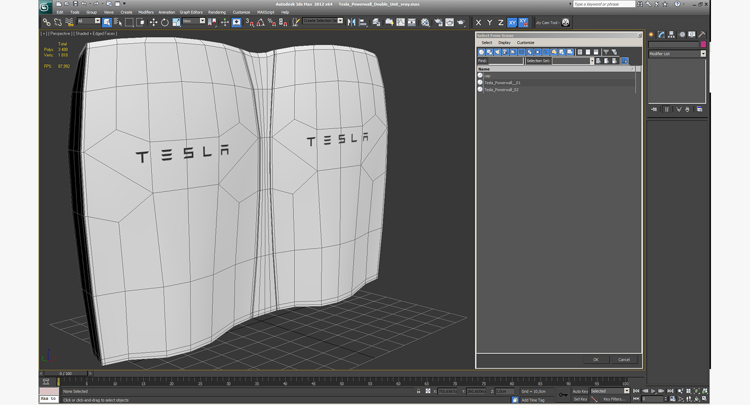Open the Edit menu

point(60,12)
